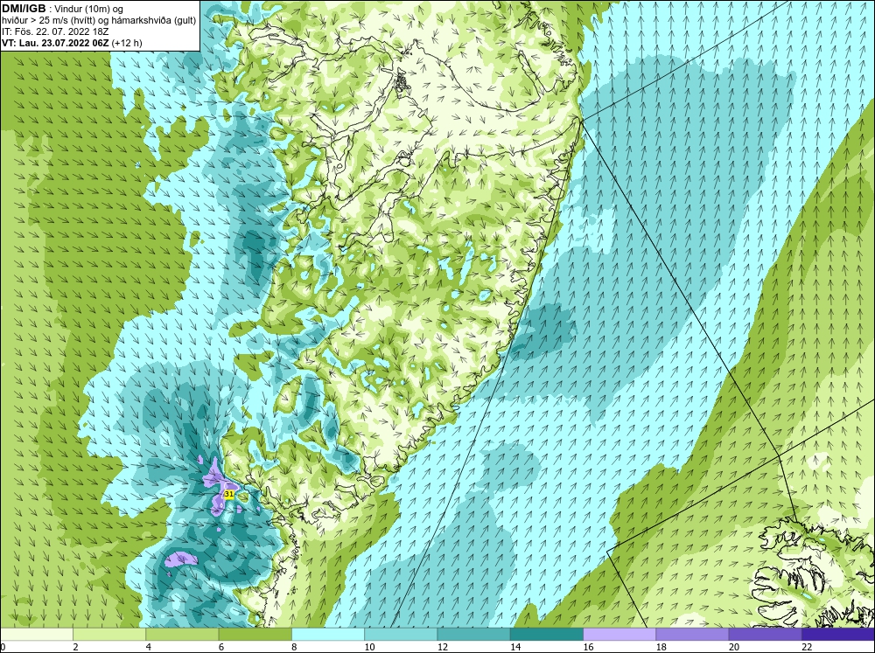Select the 2-4 m/s light green swatch
875x653 pixels.
click(109, 635)
